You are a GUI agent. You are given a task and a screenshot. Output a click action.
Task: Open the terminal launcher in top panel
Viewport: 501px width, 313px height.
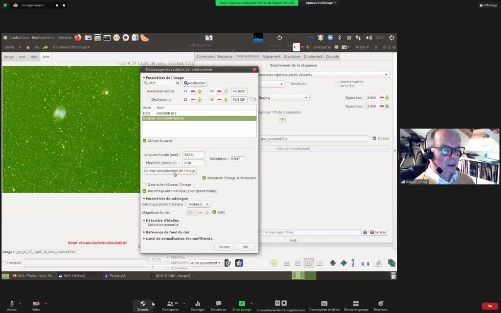click(107, 38)
